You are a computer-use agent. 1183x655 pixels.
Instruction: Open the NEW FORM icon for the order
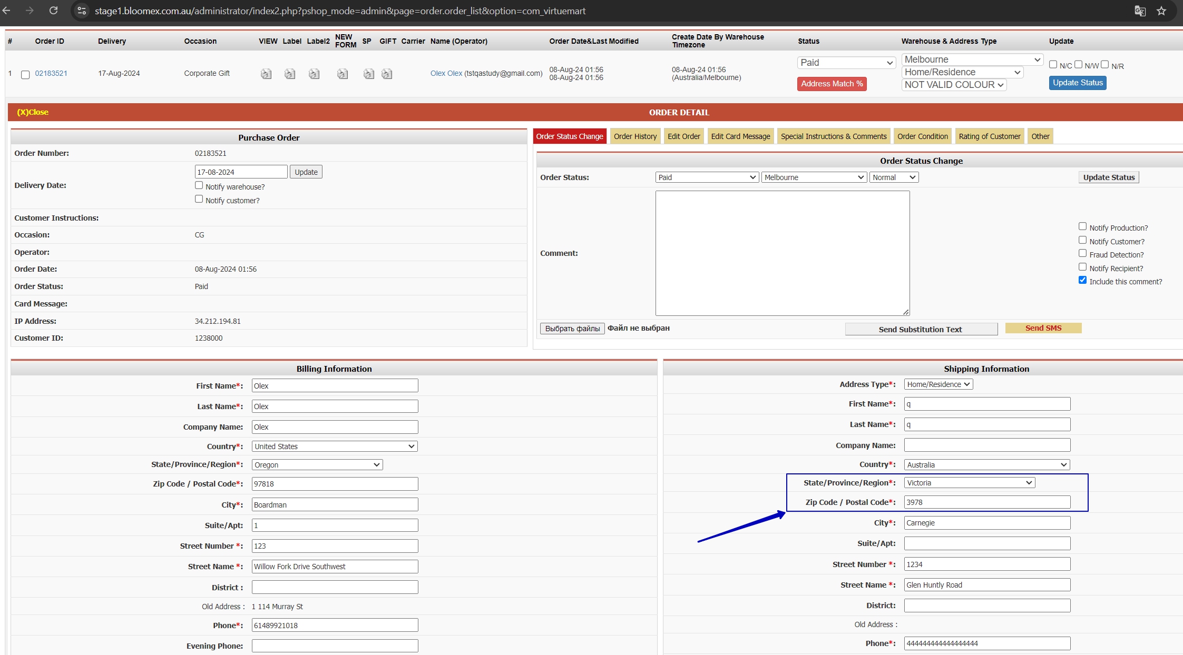coord(343,74)
